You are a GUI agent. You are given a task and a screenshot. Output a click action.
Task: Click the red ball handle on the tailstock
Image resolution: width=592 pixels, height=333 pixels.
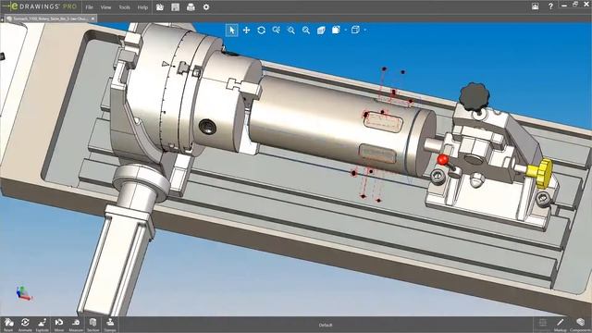click(x=442, y=159)
